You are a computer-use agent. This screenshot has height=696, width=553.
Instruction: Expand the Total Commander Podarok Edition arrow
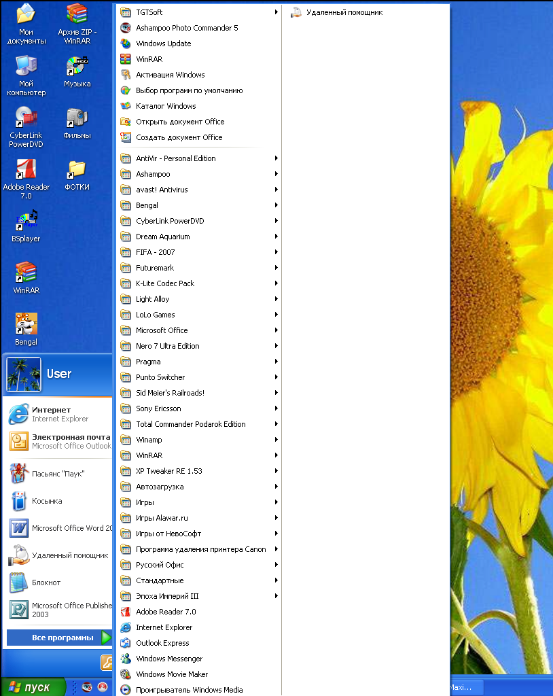point(276,424)
